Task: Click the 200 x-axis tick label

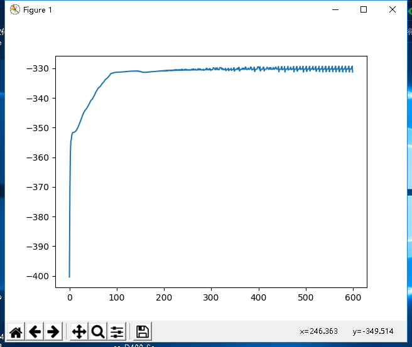Action: pos(164,297)
